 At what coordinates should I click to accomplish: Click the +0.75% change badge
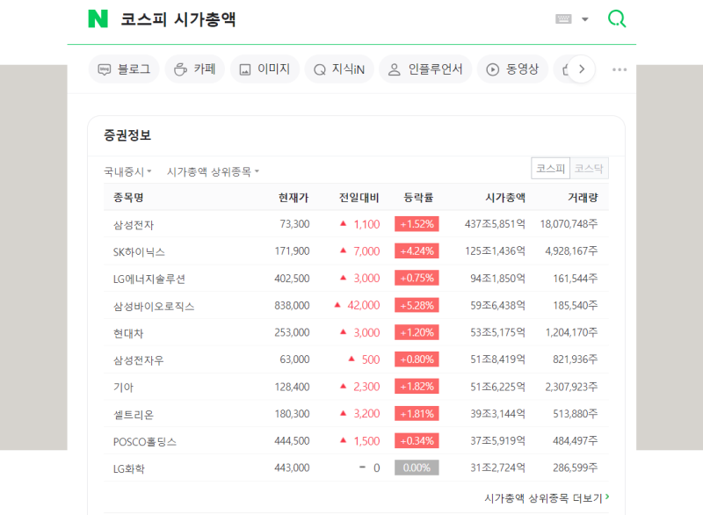(x=417, y=278)
